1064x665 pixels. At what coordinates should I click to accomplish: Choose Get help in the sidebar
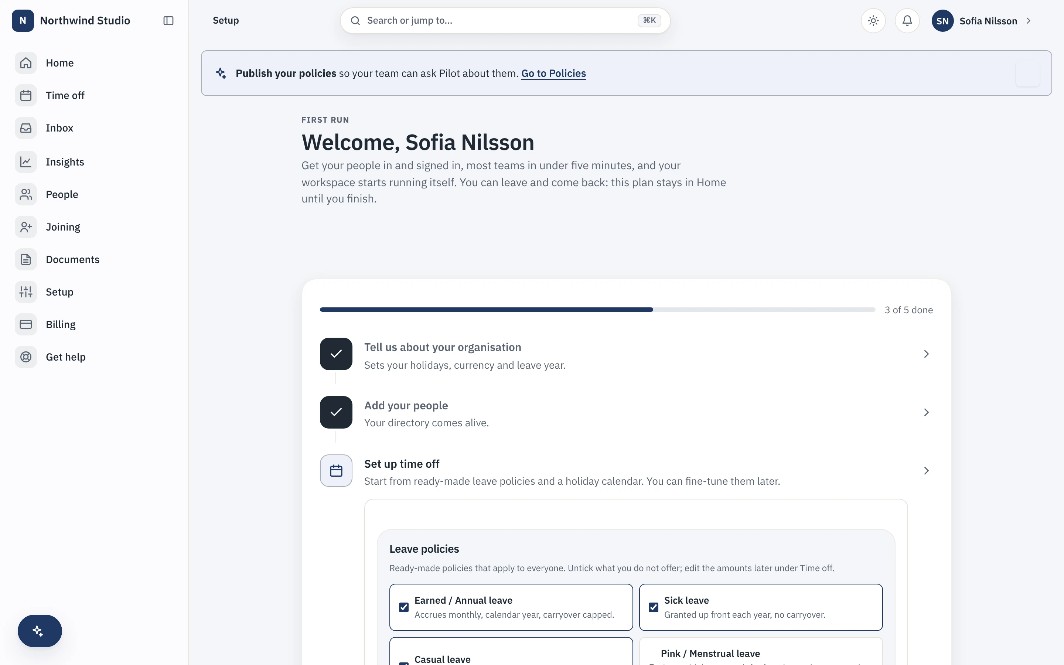pos(65,357)
